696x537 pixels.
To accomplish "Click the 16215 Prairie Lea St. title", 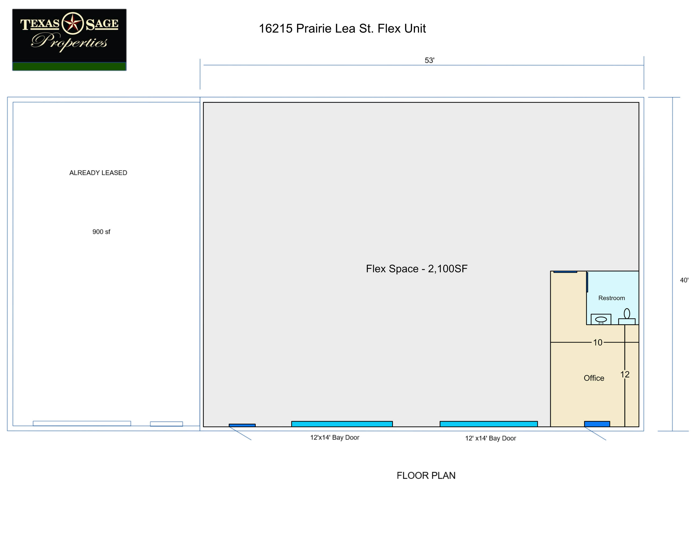I will pos(342,29).
